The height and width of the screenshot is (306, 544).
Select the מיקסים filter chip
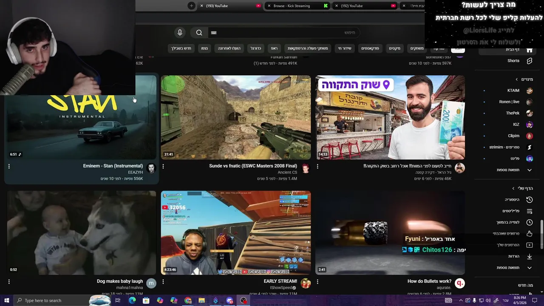pos(395,48)
